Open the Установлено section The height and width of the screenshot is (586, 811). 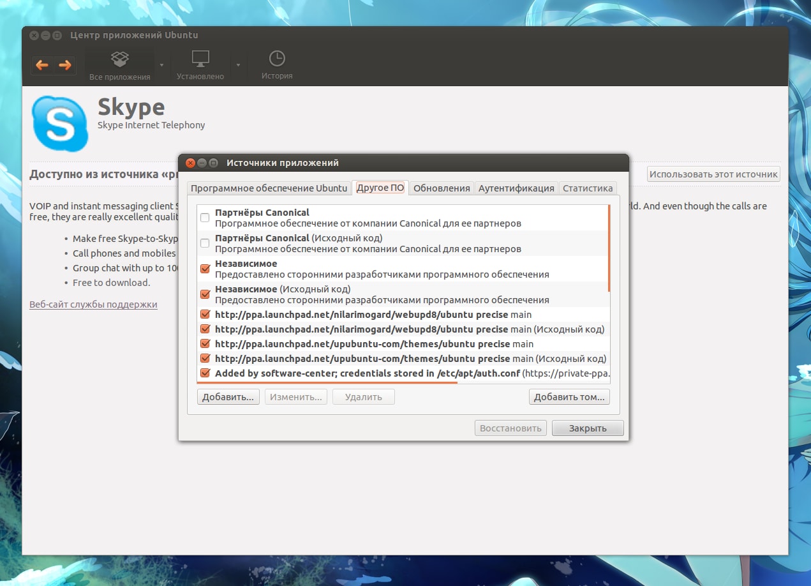tap(200, 66)
